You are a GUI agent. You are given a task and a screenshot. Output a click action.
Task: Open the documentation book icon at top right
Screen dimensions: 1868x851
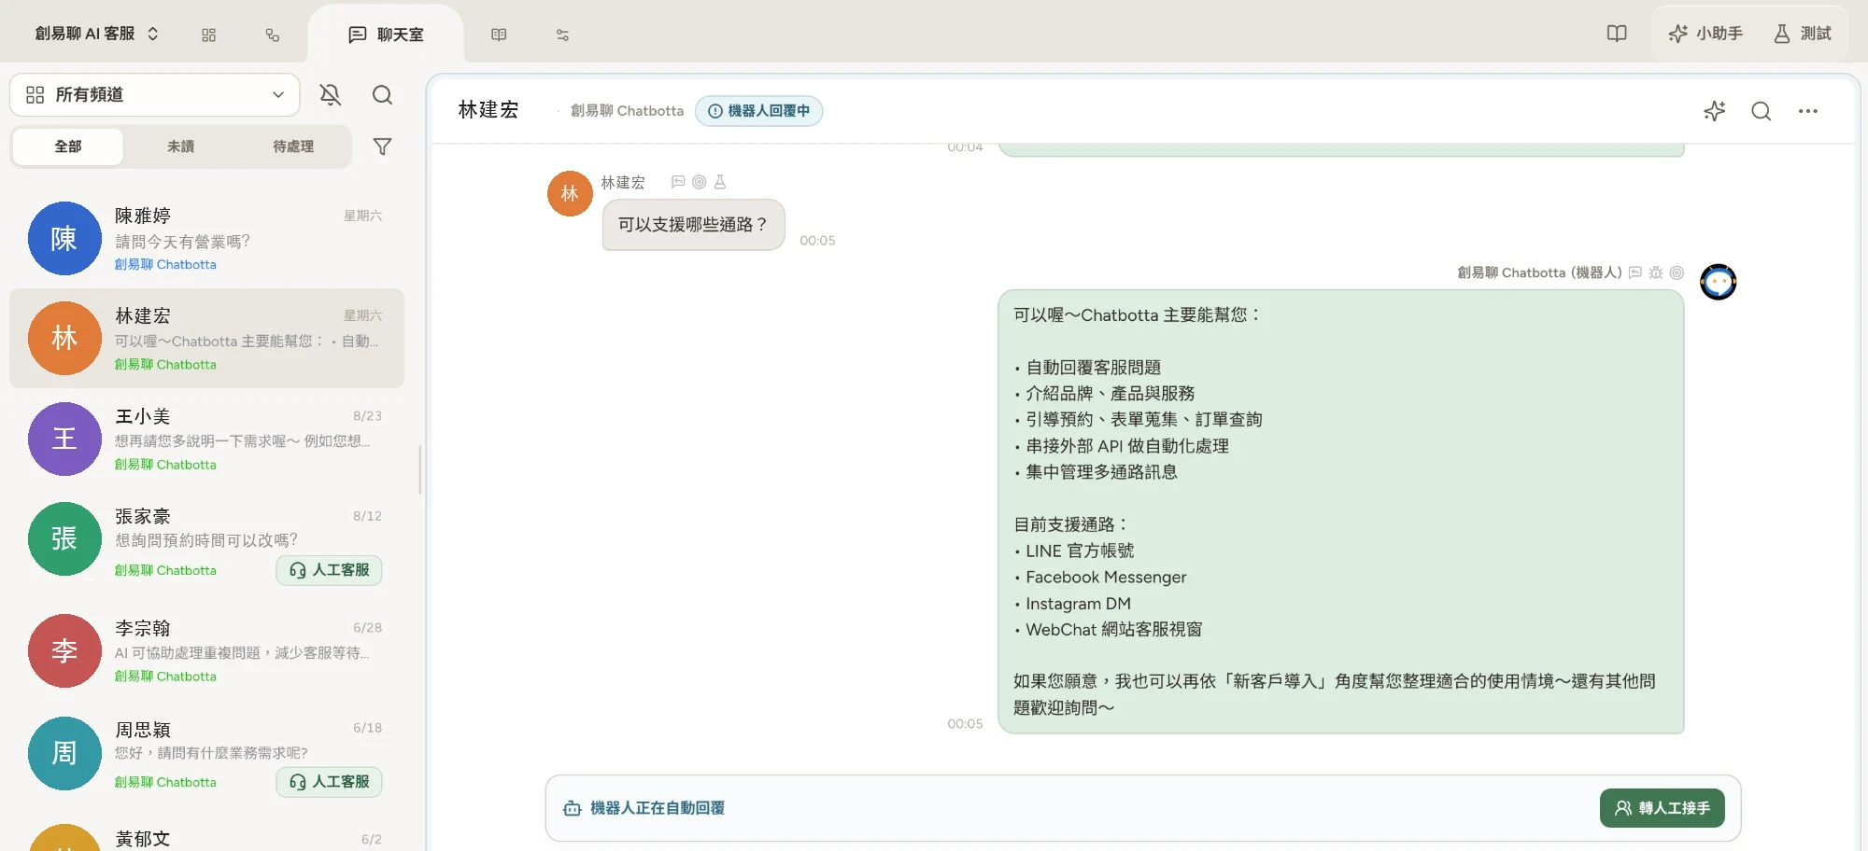1617,34
